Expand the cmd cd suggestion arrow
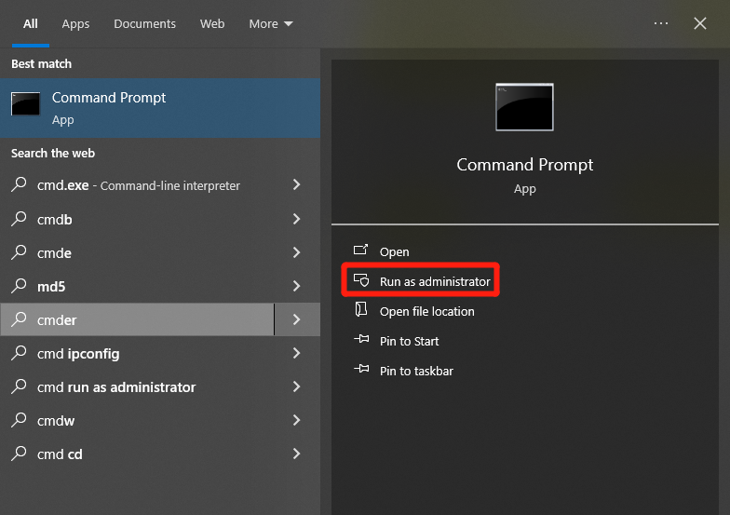 (296, 454)
